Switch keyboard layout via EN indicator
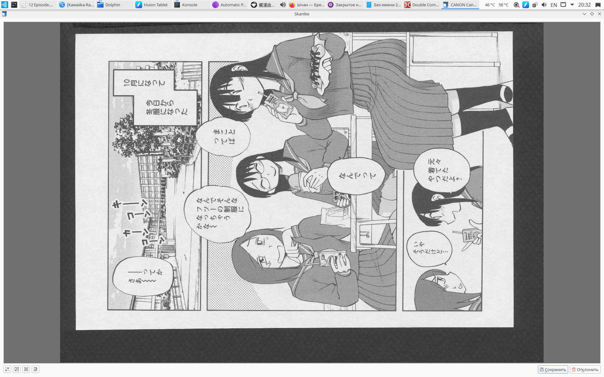 tap(554, 5)
